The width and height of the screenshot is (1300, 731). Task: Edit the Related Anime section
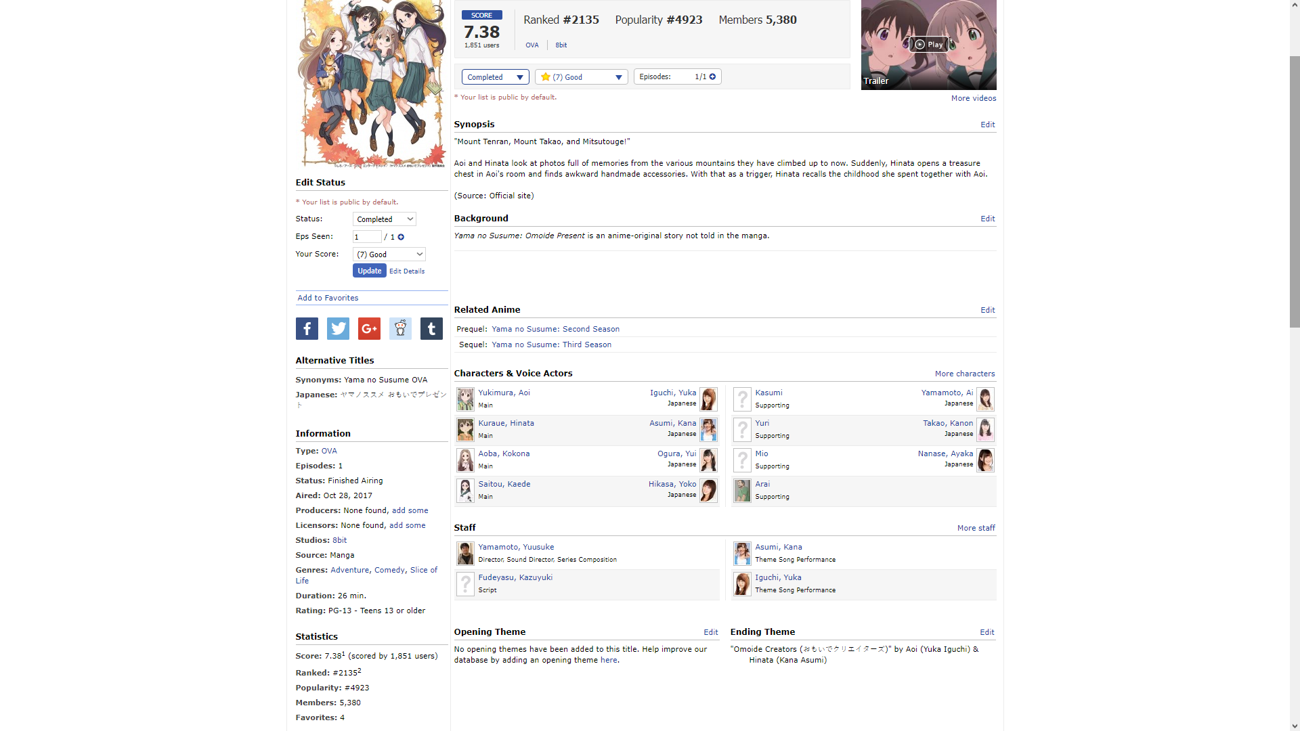click(x=988, y=310)
